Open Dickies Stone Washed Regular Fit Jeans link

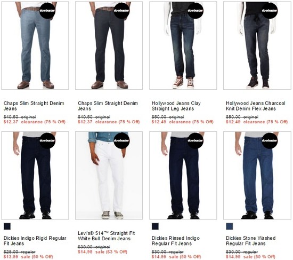[x=250, y=241]
